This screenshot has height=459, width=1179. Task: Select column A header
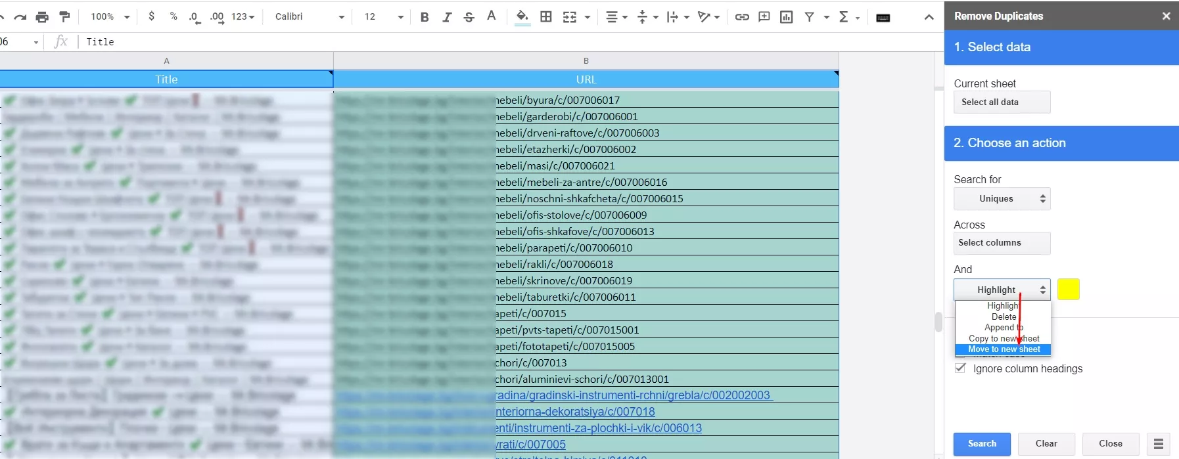(x=166, y=60)
